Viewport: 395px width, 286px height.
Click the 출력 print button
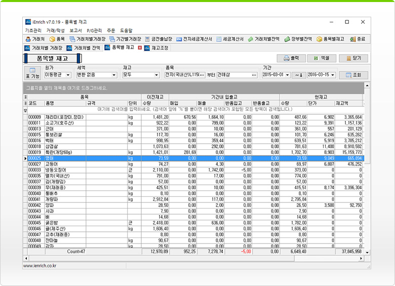pyautogui.click(x=291, y=58)
